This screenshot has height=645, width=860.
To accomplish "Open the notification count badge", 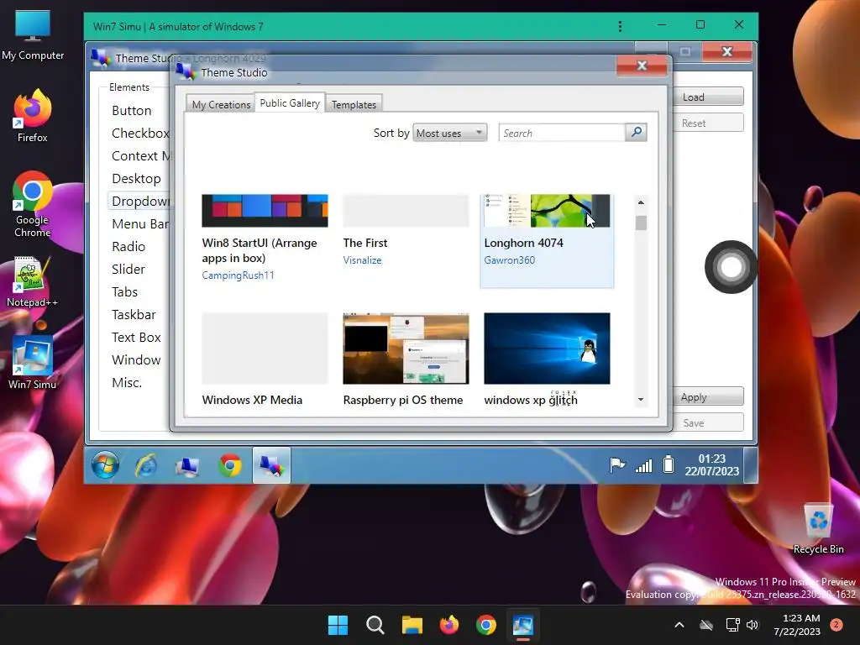I will (x=836, y=625).
